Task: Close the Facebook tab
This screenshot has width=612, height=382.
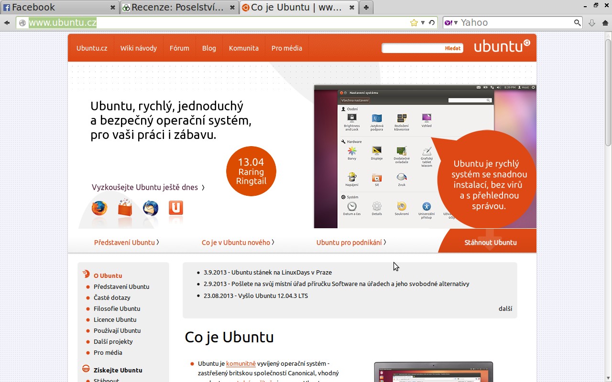Action: tap(113, 8)
